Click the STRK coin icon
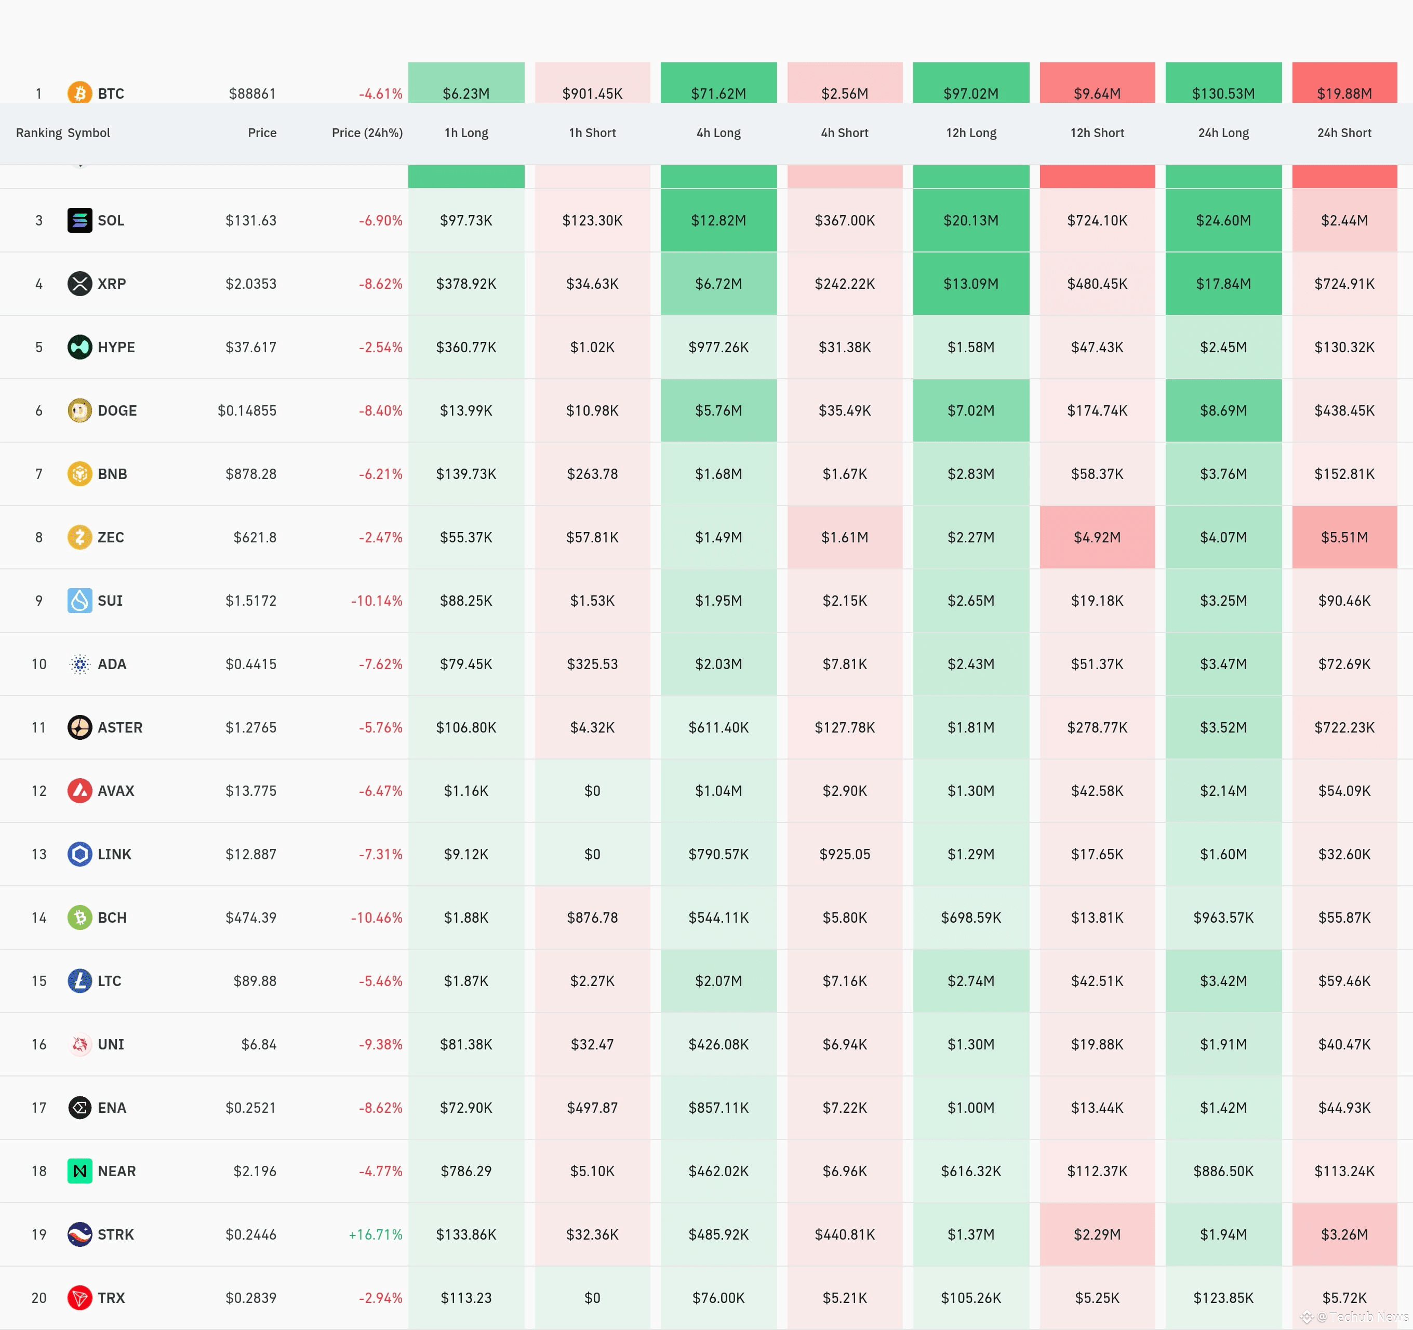The image size is (1413, 1330). (79, 1234)
